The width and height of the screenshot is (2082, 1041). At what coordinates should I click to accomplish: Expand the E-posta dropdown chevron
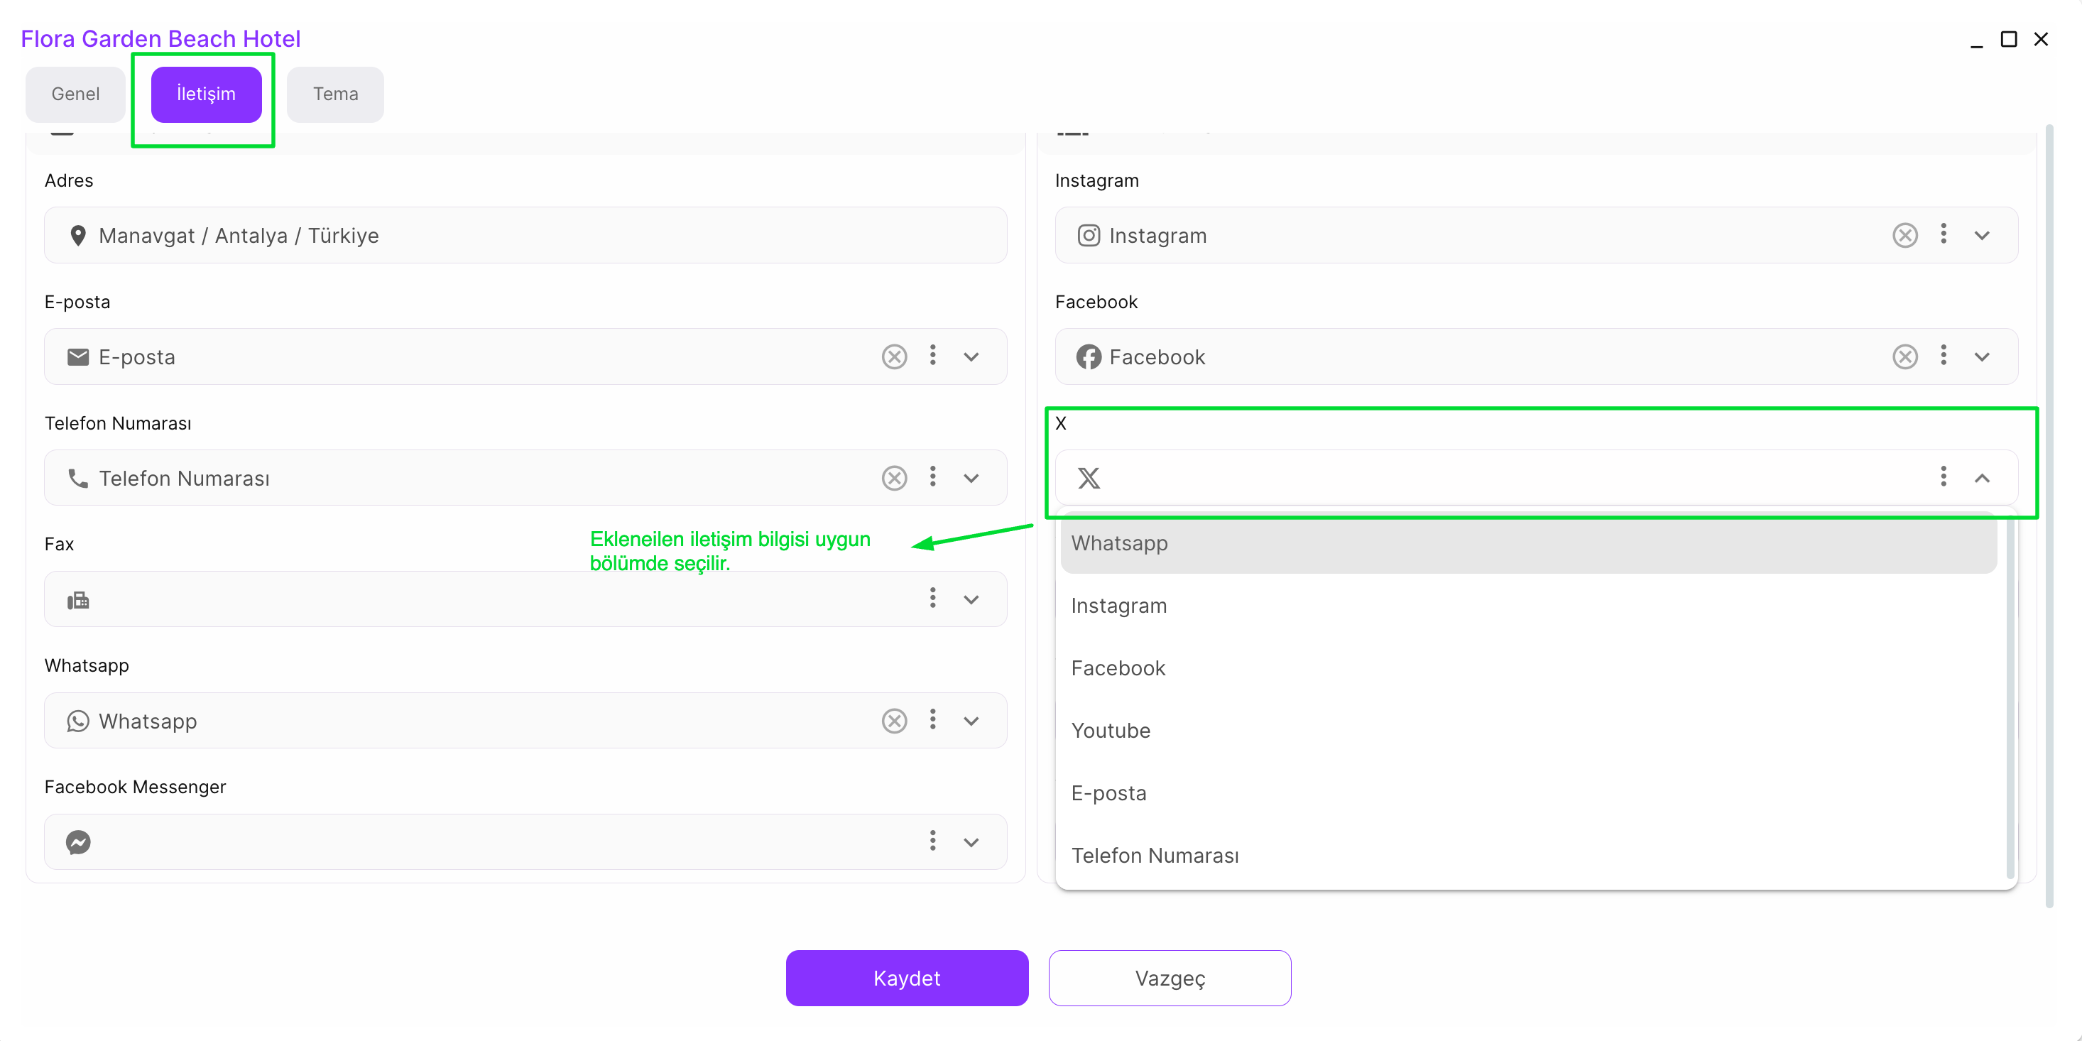(x=971, y=357)
